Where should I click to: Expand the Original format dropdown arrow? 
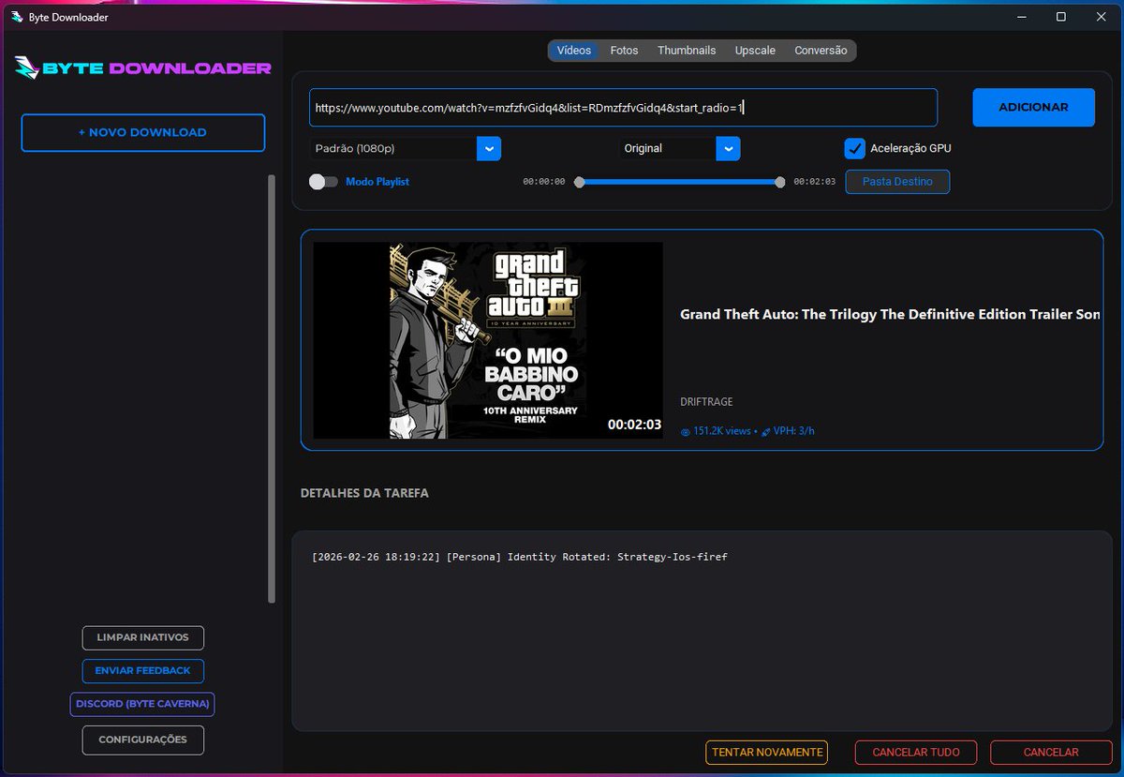pyautogui.click(x=729, y=148)
